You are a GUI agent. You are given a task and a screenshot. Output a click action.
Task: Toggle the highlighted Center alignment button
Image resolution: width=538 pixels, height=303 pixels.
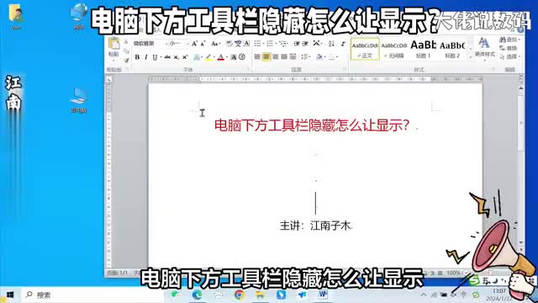[x=266, y=57]
